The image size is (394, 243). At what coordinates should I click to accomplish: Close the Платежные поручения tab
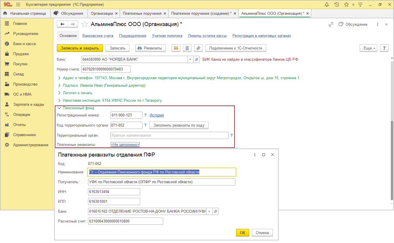tap(165, 14)
